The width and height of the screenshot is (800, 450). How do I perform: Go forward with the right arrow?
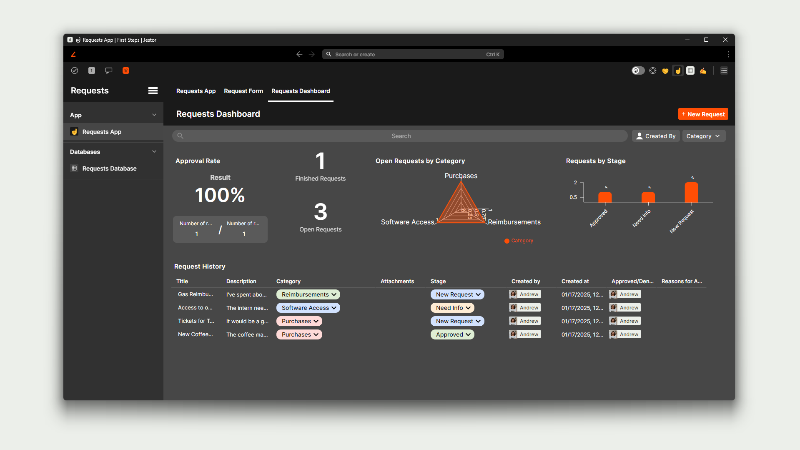point(312,54)
